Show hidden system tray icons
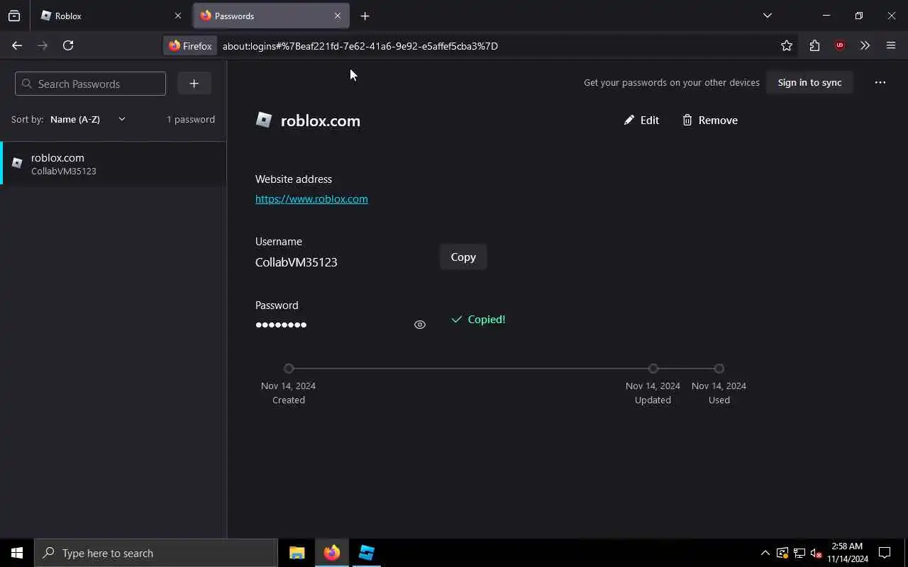 click(x=765, y=553)
